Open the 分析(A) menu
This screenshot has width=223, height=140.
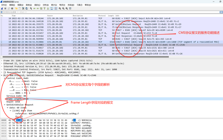(45, 5)
